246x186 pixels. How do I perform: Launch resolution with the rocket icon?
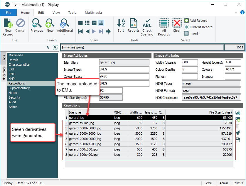coord(238,133)
